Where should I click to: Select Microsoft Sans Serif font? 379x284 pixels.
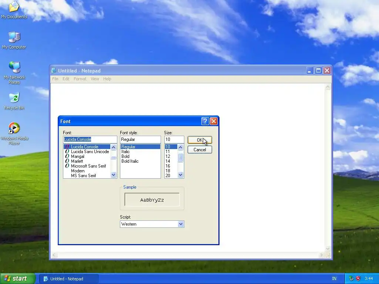click(x=87, y=166)
